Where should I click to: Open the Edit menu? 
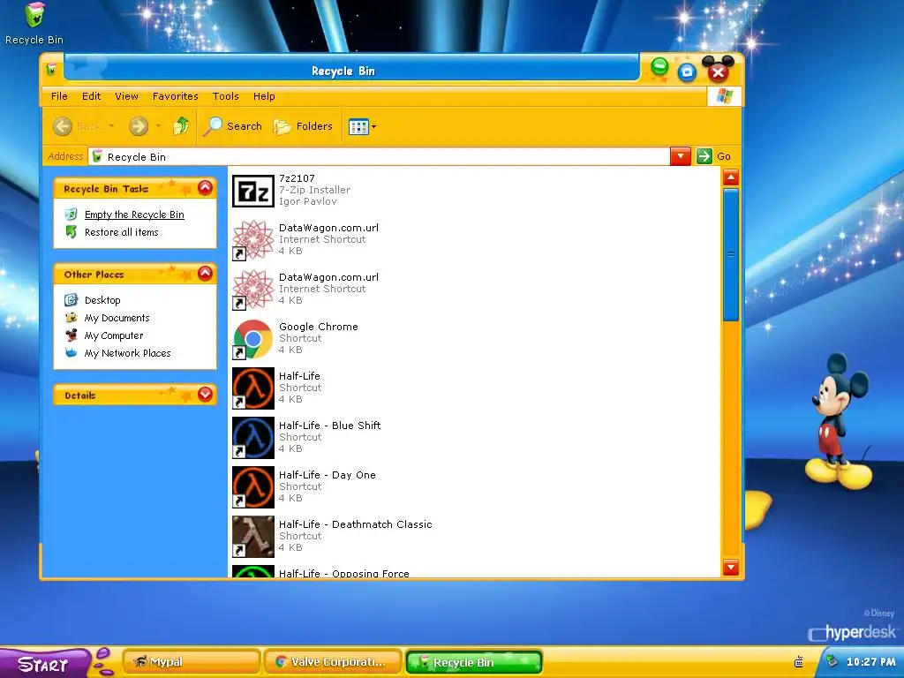[91, 96]
